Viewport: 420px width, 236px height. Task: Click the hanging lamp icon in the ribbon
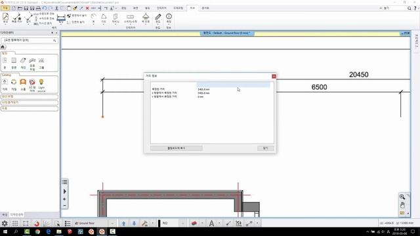146,16
